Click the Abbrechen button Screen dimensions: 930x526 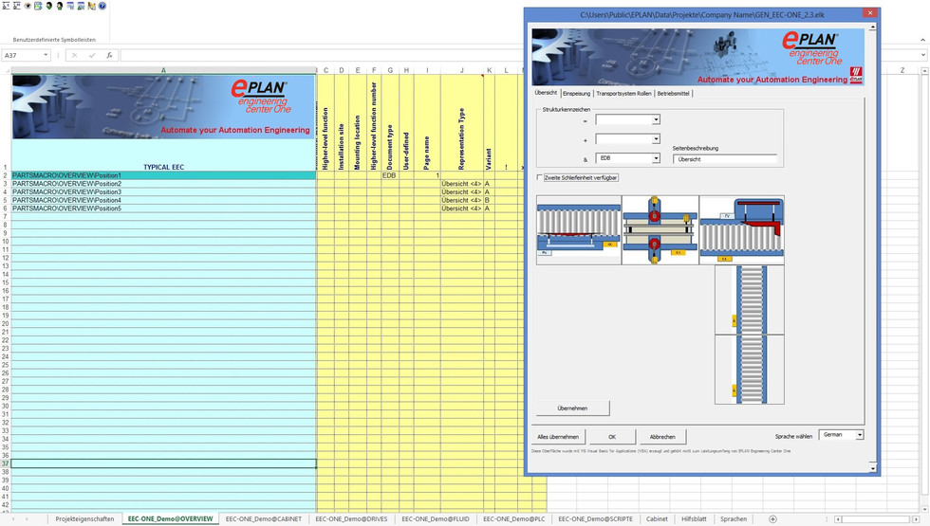pos(662,437)
